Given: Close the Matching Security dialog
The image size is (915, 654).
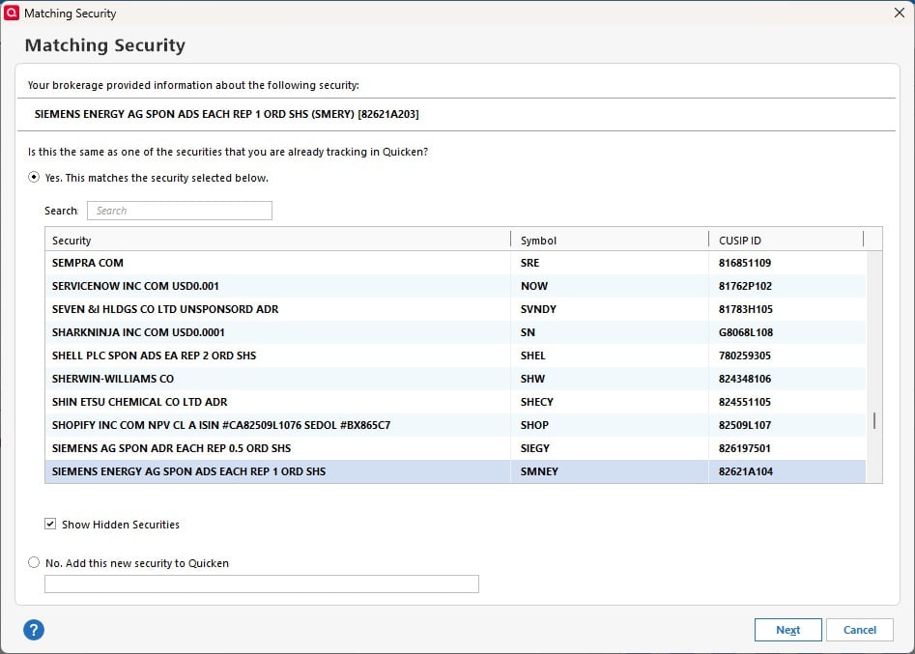Looking at the screenshot, I should [899, 14].
